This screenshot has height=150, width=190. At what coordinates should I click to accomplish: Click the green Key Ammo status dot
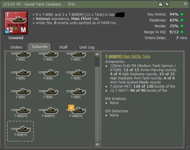pyautogui.click(x=182, y=14)
